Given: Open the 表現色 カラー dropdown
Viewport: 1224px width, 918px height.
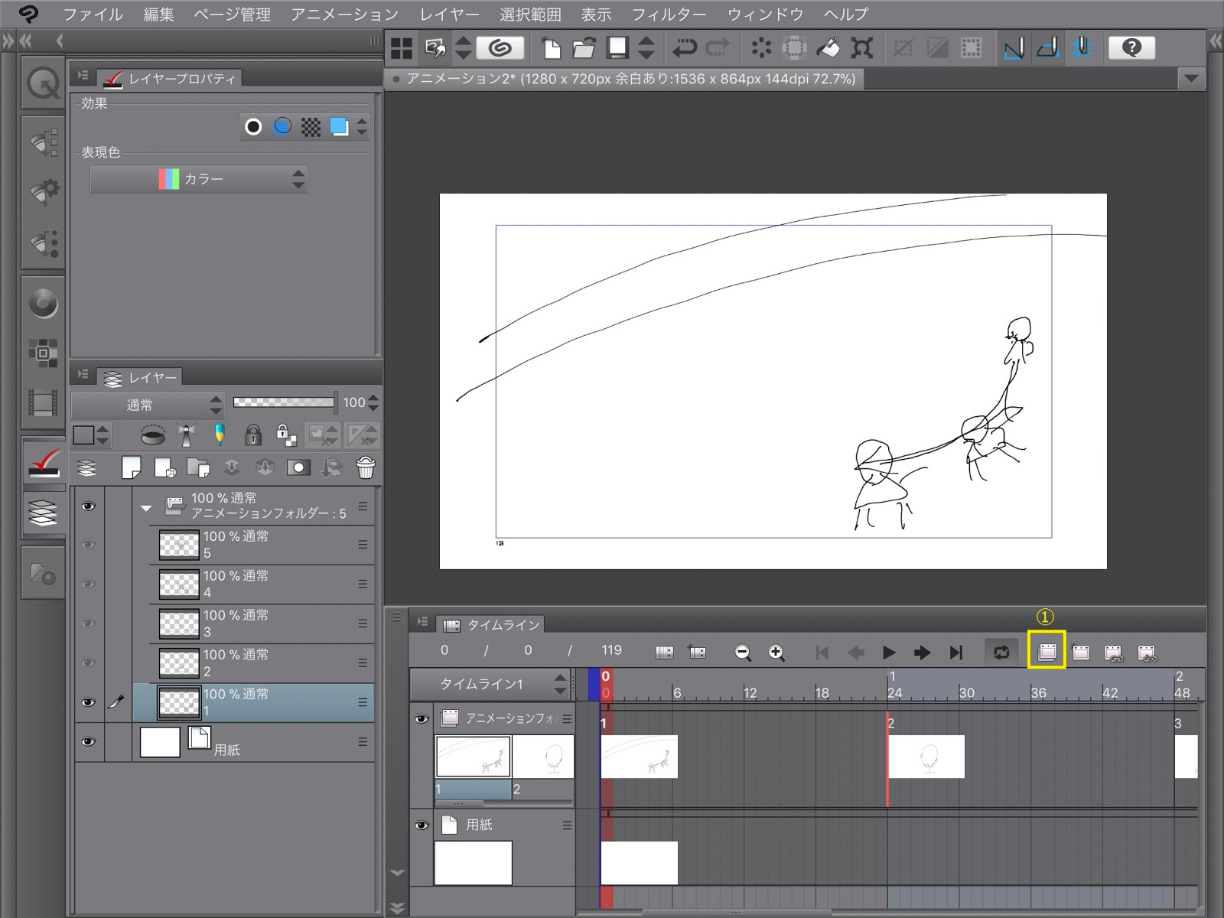Looking at the screenshot, I should pyautogui.click(x=199, y=179).
